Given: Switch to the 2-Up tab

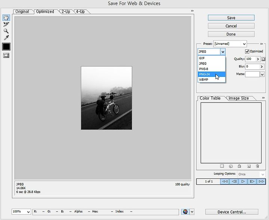Looking at the screenshot, I should click(66, 12).
